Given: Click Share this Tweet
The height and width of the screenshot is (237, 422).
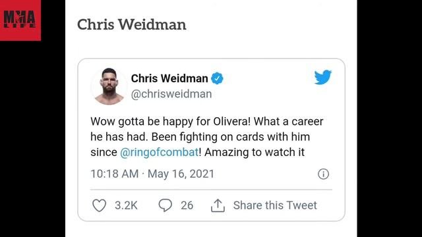Looking at the screenshot, I should click(x=275, y=205).
